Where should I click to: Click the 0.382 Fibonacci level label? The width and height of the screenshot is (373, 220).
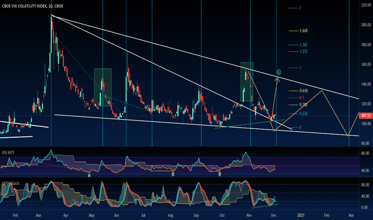tap(303, 105)
